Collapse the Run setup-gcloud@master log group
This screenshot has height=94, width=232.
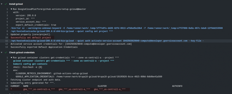point(11,9)
